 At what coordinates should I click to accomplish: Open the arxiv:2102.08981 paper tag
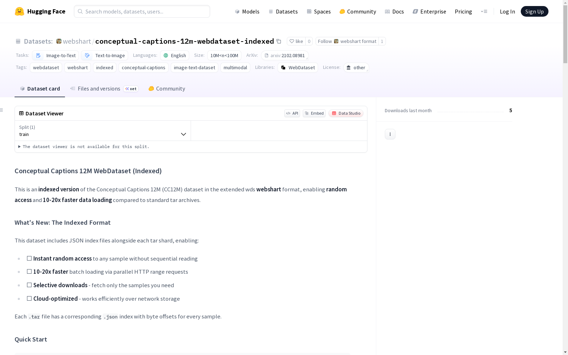pyautogui.click(x=285, y=55)
